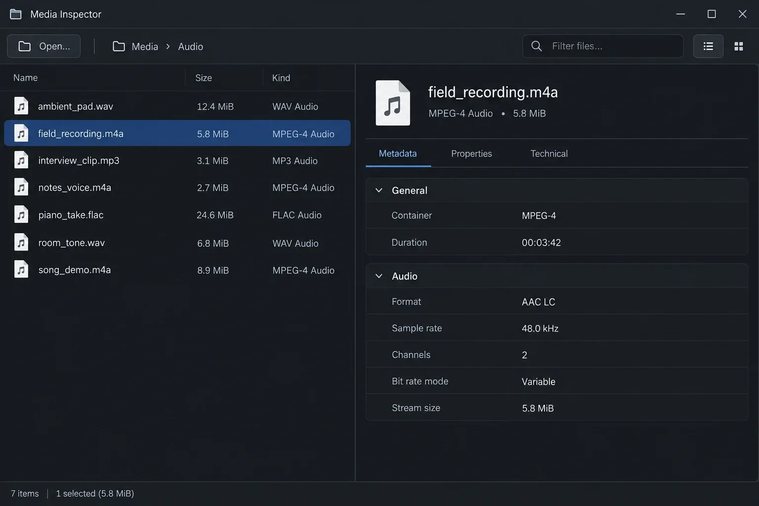Sort files by the Name column
The width and height of the screenshot is (759, 506).
coord(26,78)
